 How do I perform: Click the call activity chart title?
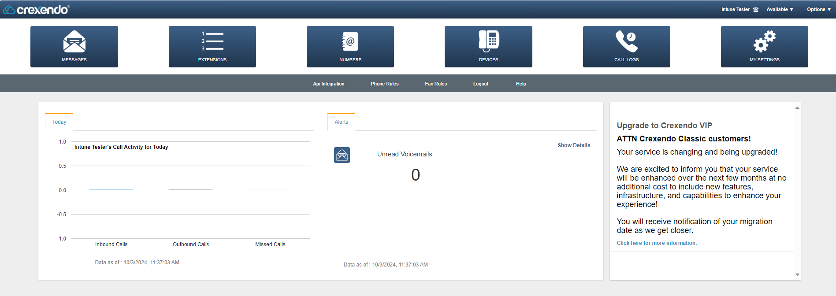click(121, 147)
